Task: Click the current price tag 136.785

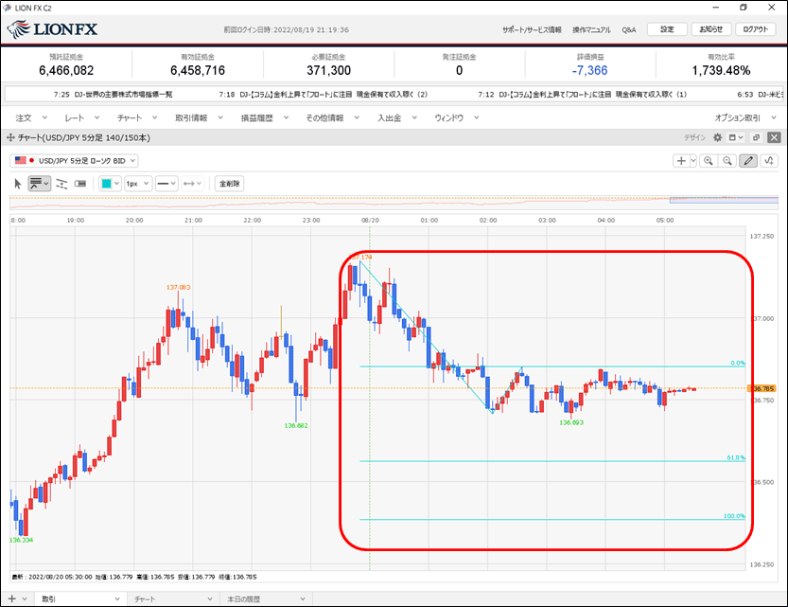Action: pos(762,388)
